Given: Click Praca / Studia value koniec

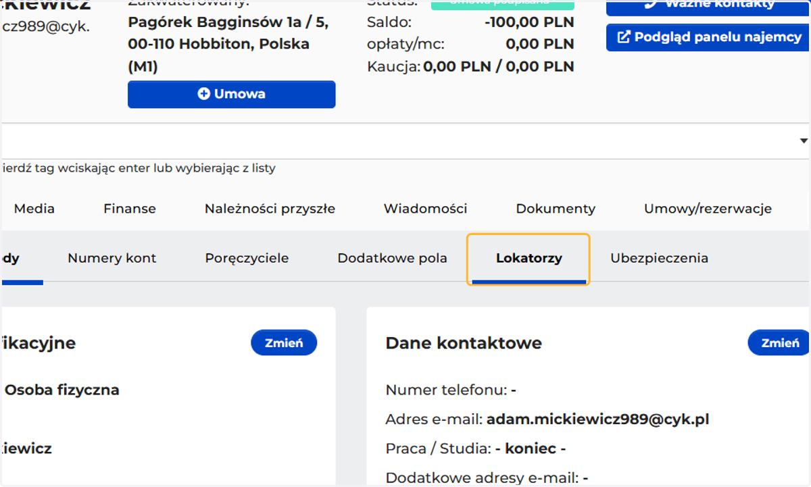Looking at the screenshot, I should coord(531,448).
